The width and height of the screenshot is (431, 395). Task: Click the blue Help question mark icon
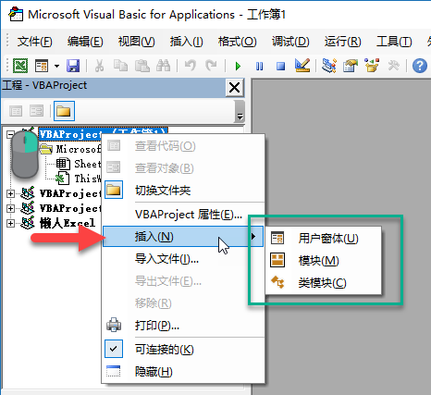click(420, 66)
